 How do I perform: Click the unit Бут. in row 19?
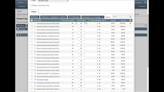[x=100, y=79]
